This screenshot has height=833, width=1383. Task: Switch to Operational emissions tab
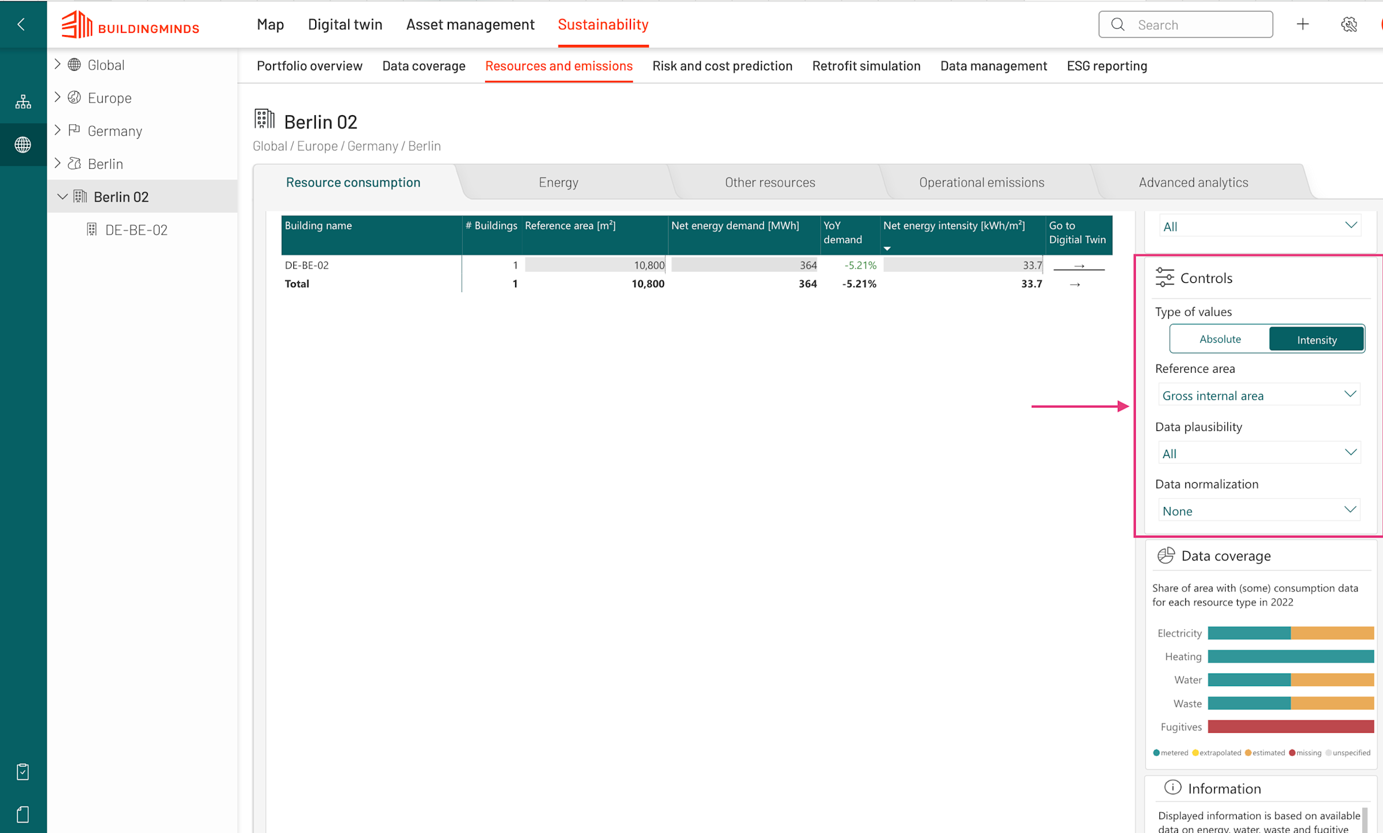pos(981,183)
